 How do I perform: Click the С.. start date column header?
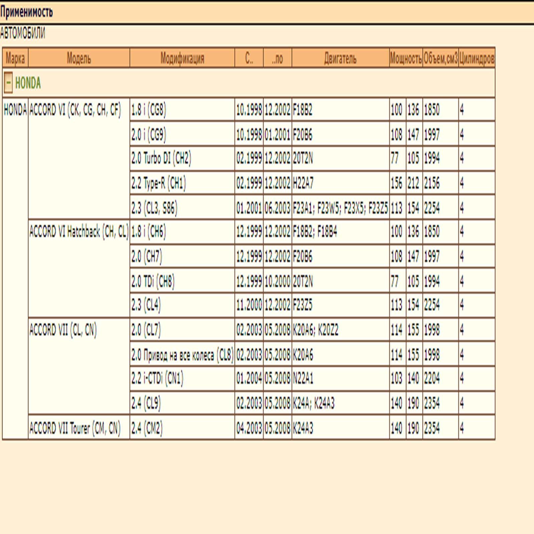click(x=249, y=58)
